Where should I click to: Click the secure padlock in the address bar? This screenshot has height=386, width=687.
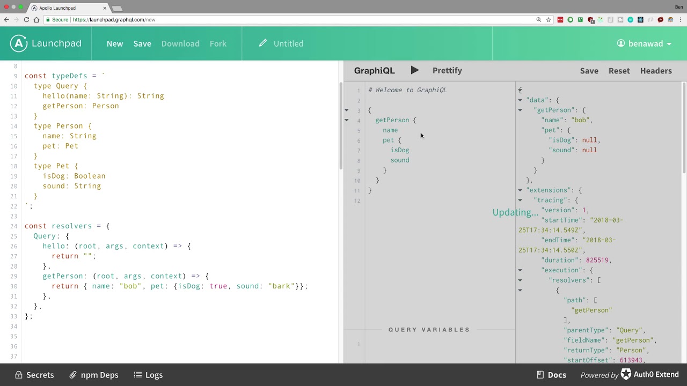48,20
